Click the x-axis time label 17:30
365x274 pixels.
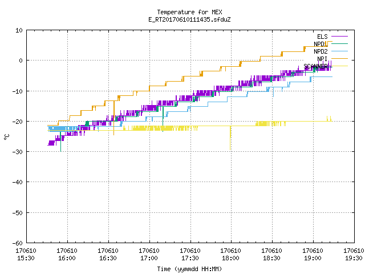tap(190, 258)
